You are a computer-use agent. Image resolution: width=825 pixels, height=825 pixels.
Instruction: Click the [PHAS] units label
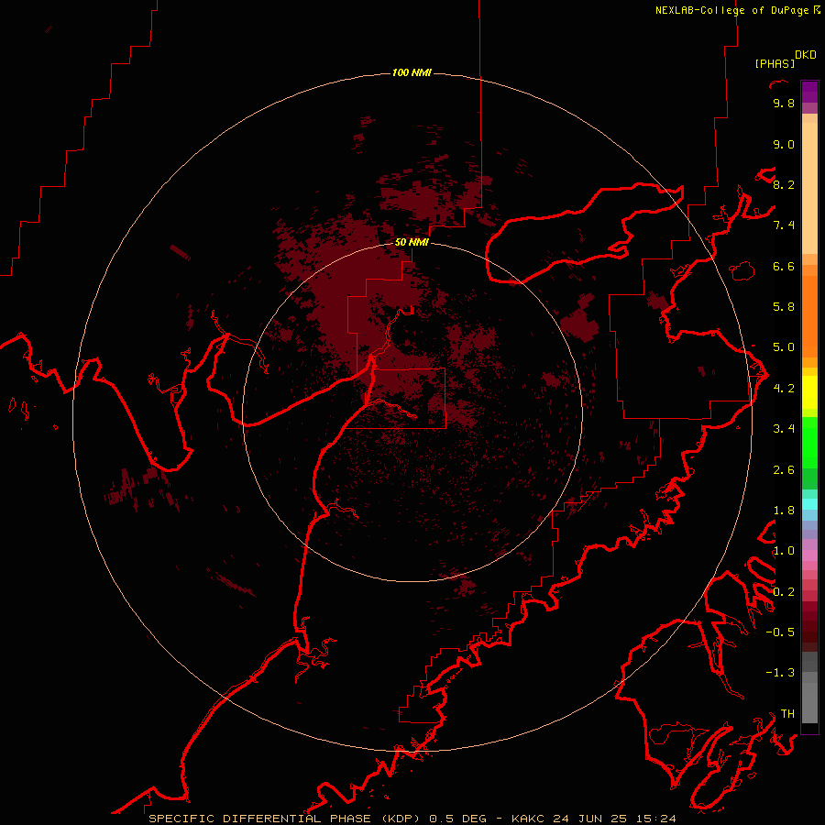[x=775, y=63]
